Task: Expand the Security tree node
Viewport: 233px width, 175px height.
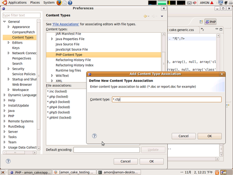Action: tap(9, 69)
